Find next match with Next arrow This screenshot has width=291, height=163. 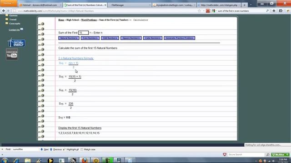point(45,149)
